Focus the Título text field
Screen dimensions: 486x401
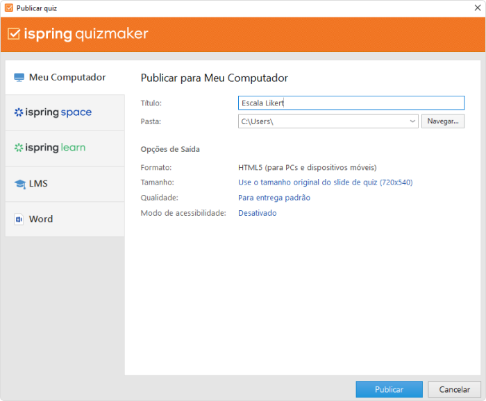(x=351, y=103)
